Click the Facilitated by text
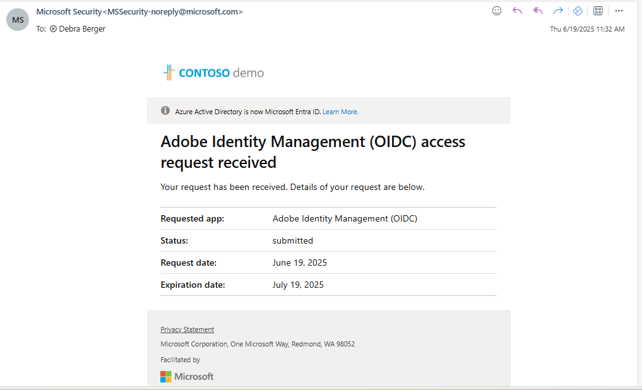Image resolution: width=642 pixels, height=390 pixels. point(180,360)
